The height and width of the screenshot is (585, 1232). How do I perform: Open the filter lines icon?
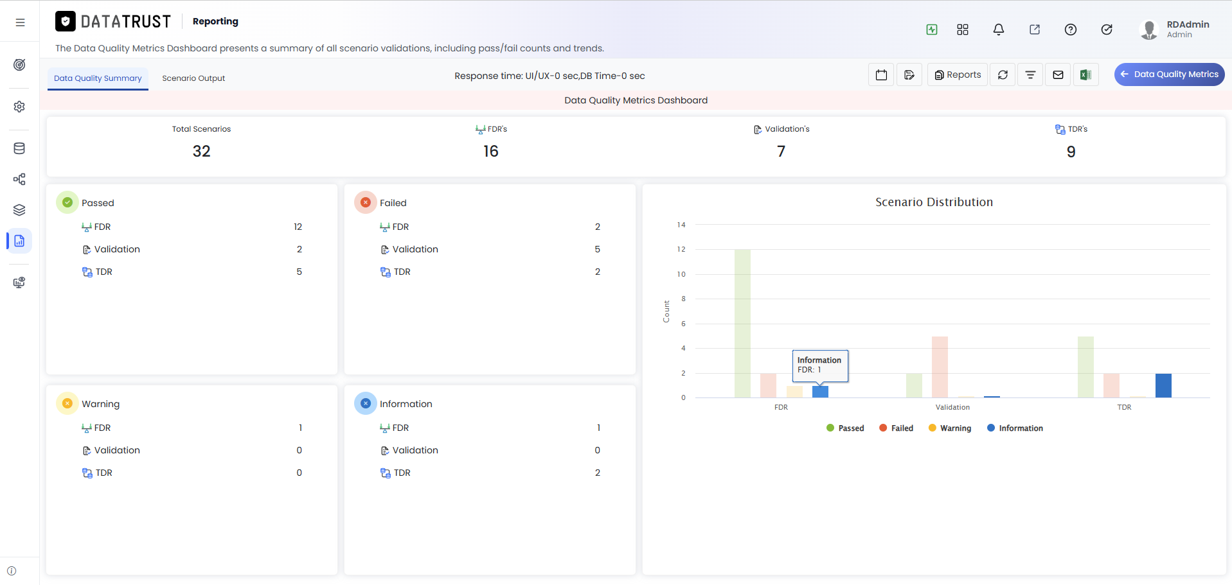[1030, 74]
